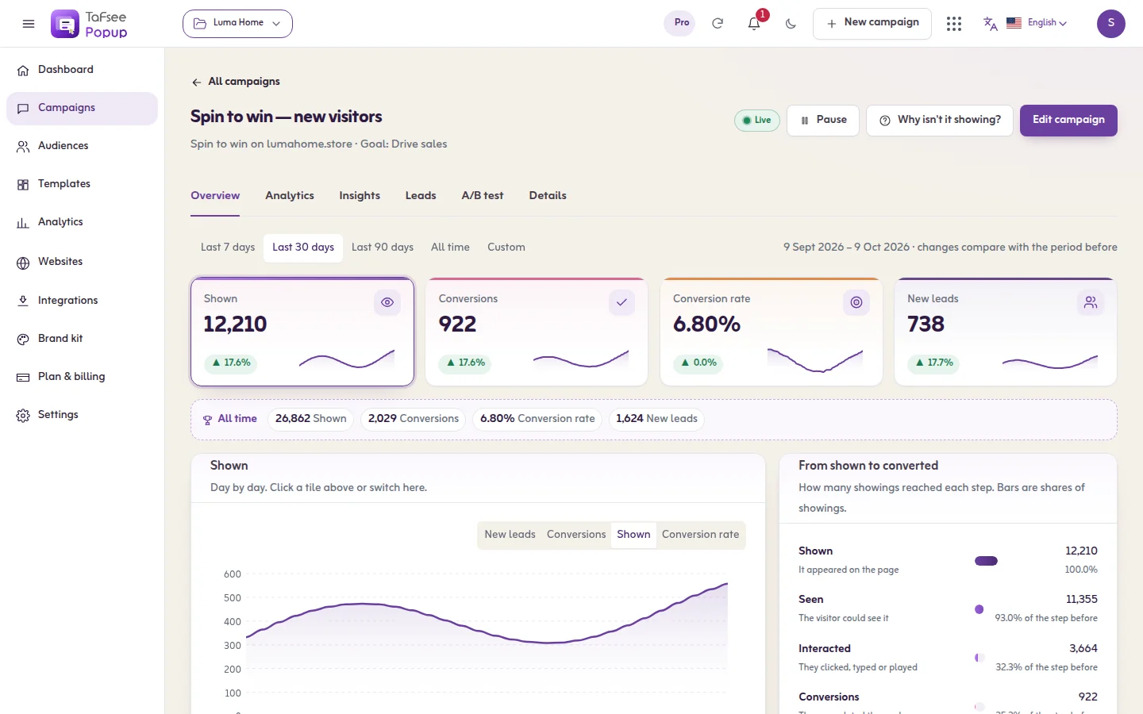Toggle dark mode moon icon
Viewport: 1143px width, 714px height.
(x=791, y=24)
